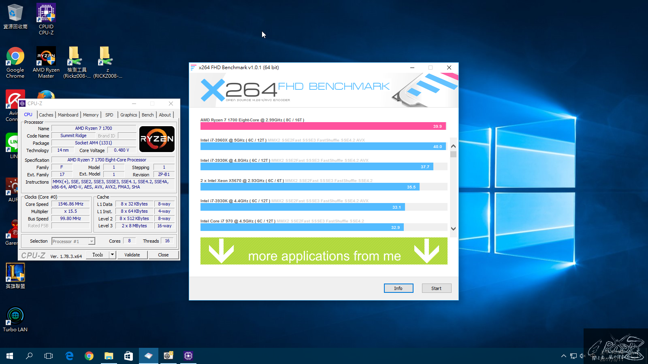Open the Processor #1 selection dropdown
648x364 pixels.
73,241
